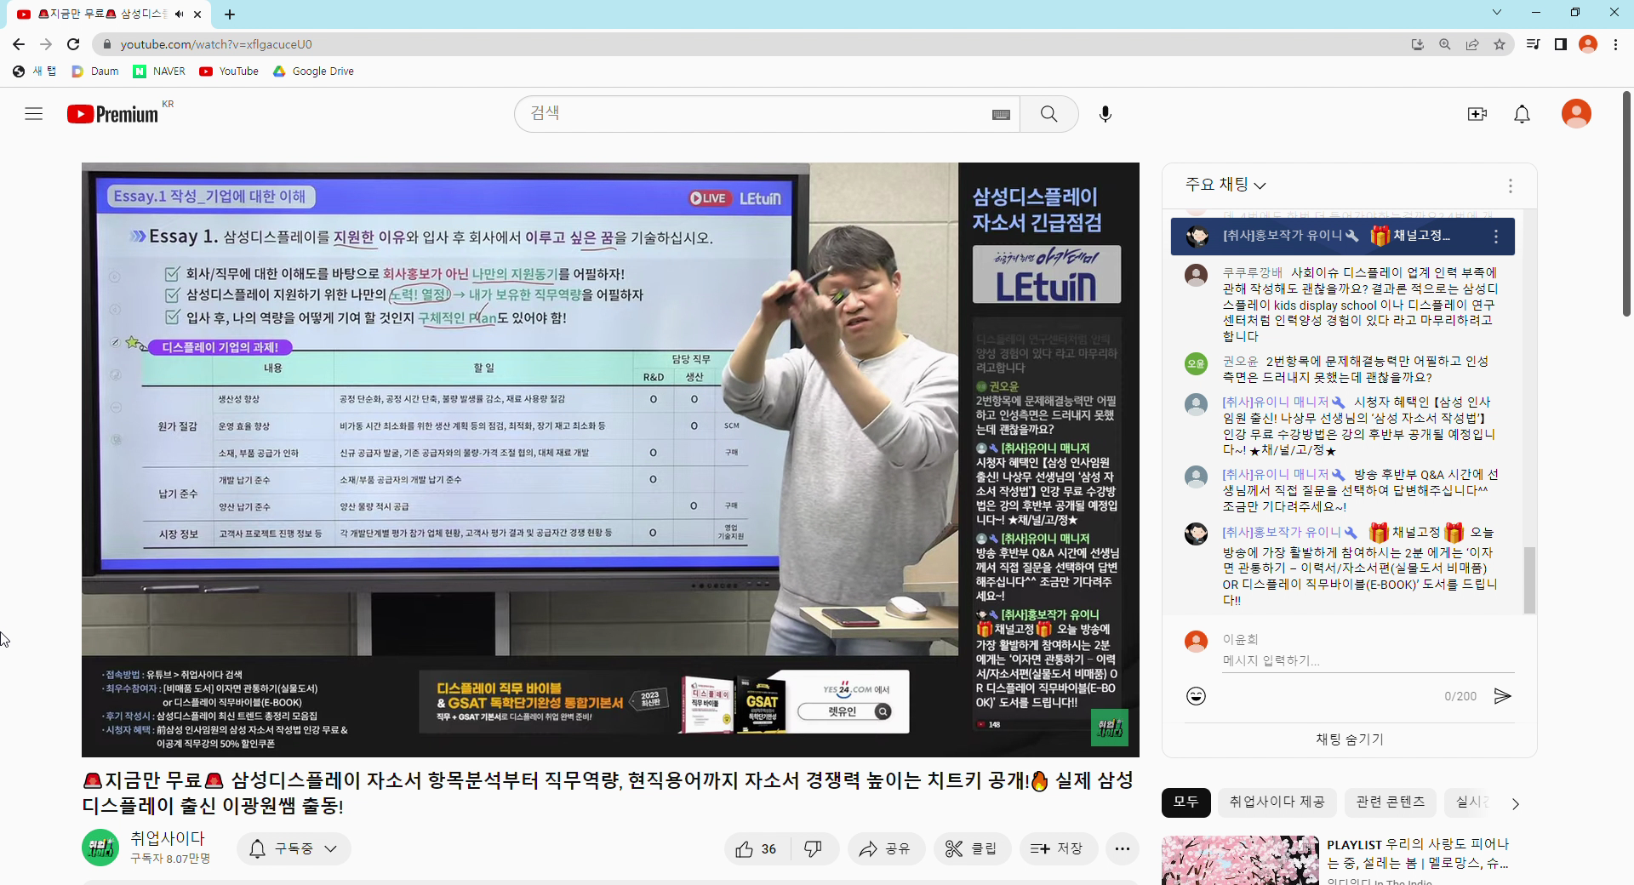
Task: Like the video with thumbs up
Action: click(757, 848)
